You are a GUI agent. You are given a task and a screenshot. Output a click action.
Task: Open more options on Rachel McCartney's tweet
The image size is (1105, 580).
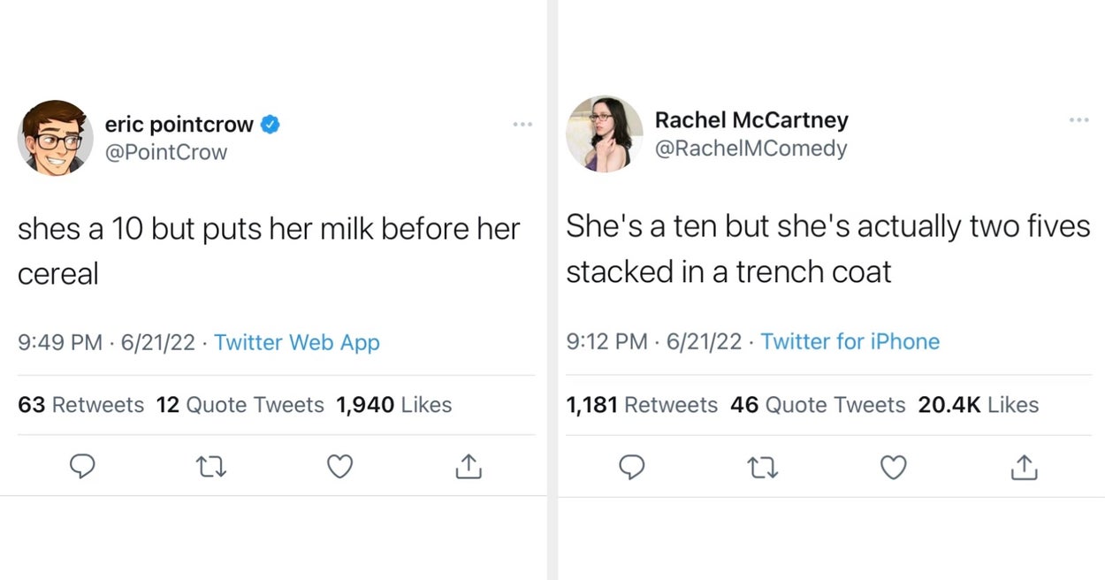(x=1078, y=119)
